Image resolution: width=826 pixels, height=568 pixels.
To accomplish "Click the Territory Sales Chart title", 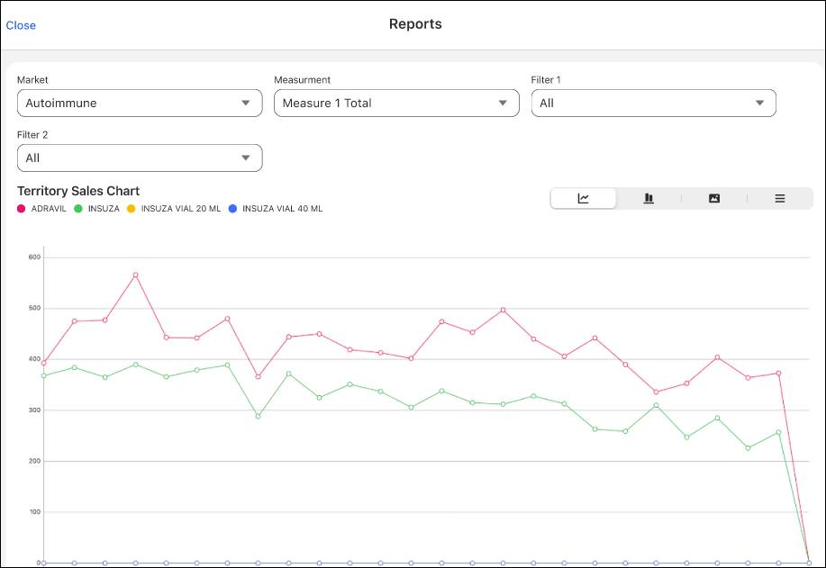I will [x=77, y=191].
